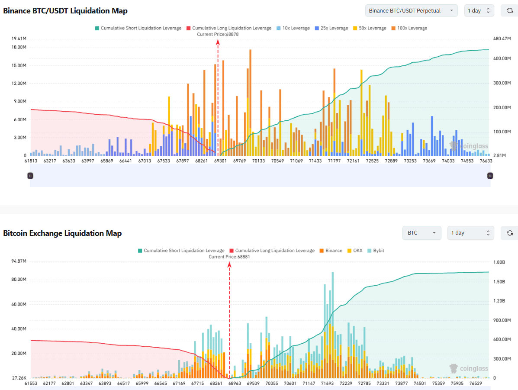Click the 1.80B axis label
Viewport: 518px width, 390px height.
click(x=499, y=262)
